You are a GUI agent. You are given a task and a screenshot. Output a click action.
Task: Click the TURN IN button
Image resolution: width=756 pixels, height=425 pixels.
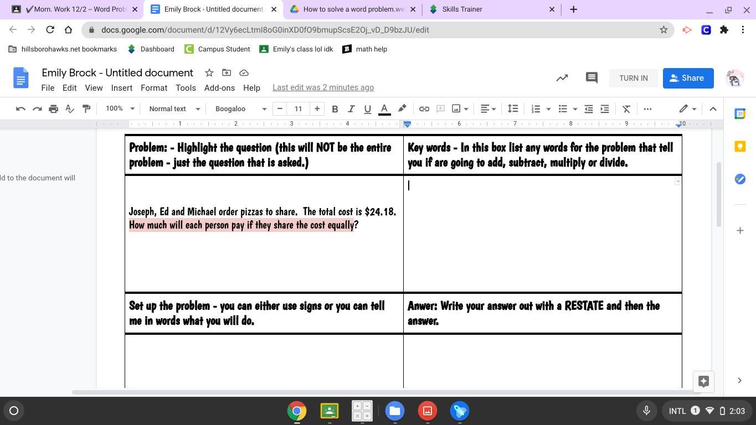point(633,78)
